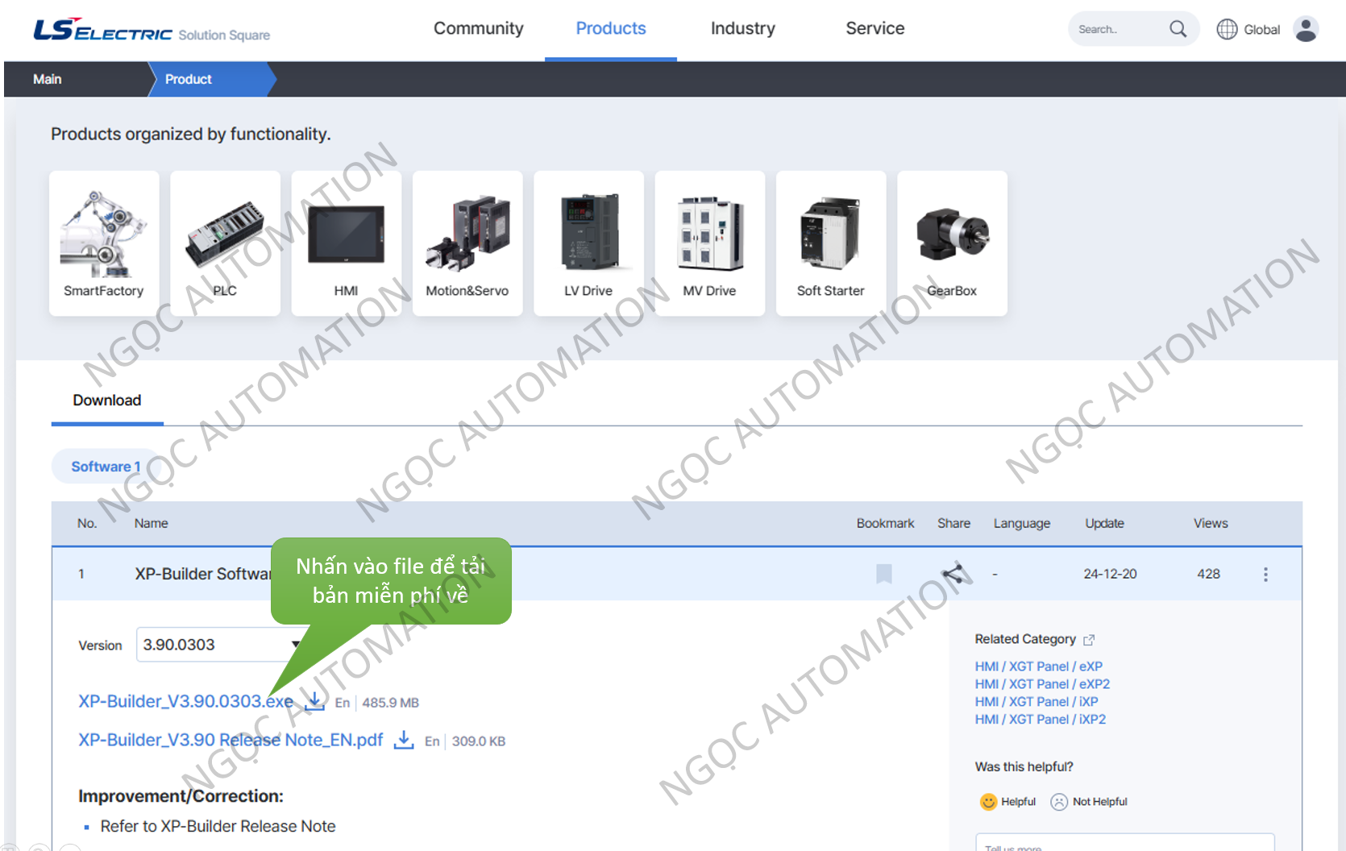Click the Tell us more feedback field
The image size is (1346, 851).
(1125, 843)
